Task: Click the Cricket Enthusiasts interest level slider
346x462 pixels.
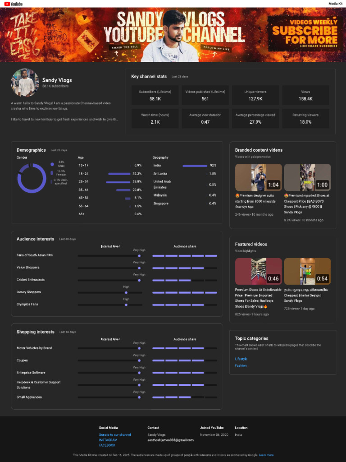Action: coord(110,280)
